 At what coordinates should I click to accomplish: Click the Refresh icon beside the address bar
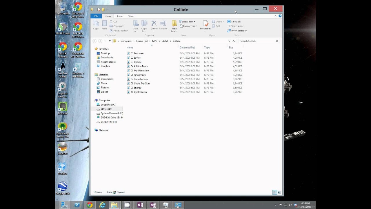coord(234,41)
